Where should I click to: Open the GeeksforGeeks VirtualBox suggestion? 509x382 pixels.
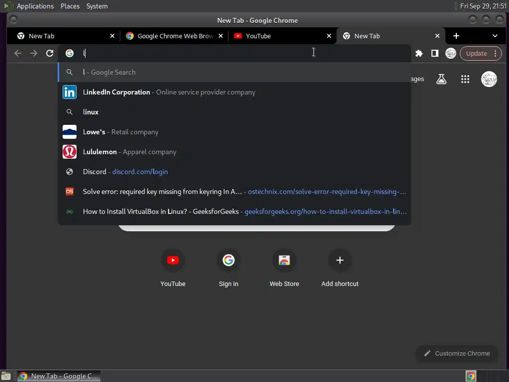coord(235,211)
